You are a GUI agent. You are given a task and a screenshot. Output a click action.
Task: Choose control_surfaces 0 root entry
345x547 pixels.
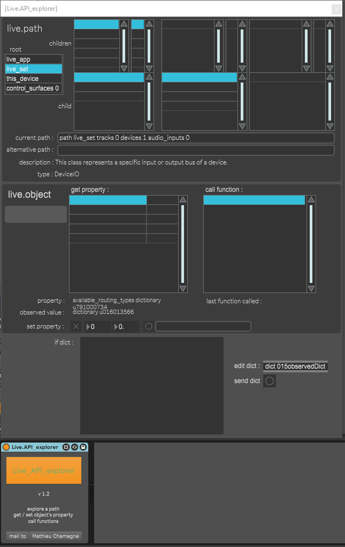tap(34, 88)
